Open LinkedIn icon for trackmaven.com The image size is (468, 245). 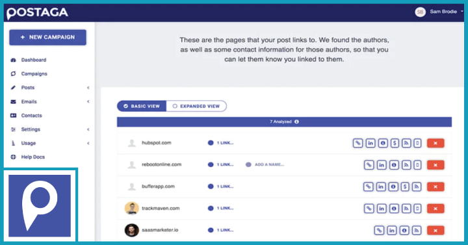tap(382, 209)
